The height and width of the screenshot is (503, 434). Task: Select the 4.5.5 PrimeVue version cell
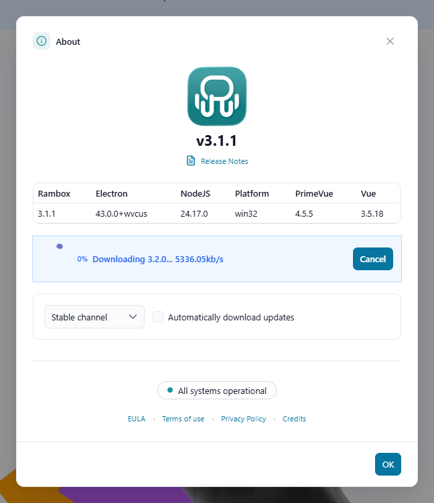tap(304, 213)
